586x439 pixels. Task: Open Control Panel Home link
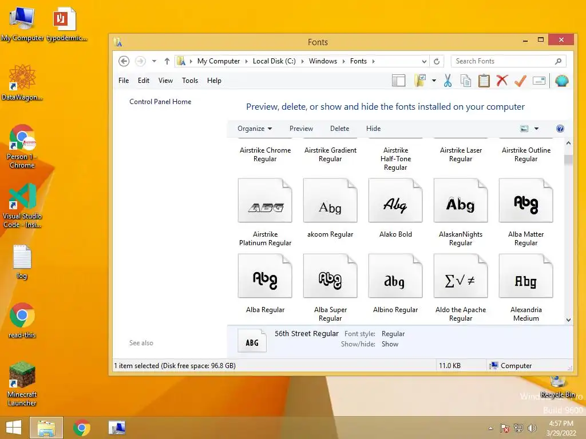160,102
